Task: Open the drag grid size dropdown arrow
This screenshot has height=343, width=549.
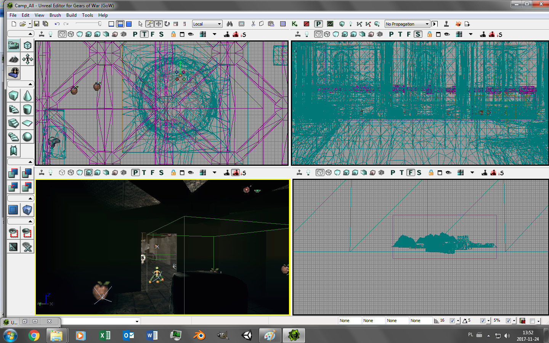Action: click(x=458, y=321)
